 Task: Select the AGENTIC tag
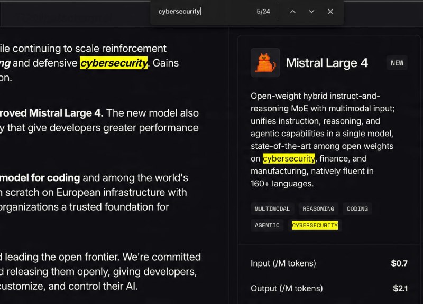tap(267, 225)
